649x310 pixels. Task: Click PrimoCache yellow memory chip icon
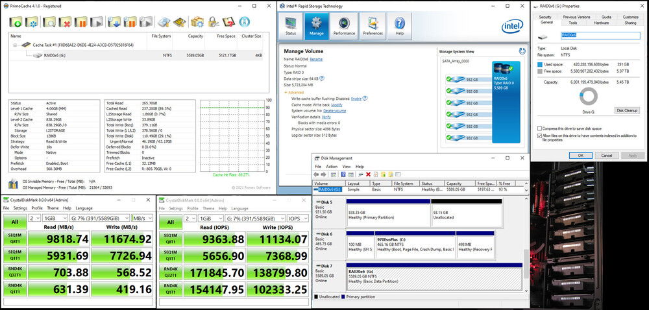pos(180,22)
